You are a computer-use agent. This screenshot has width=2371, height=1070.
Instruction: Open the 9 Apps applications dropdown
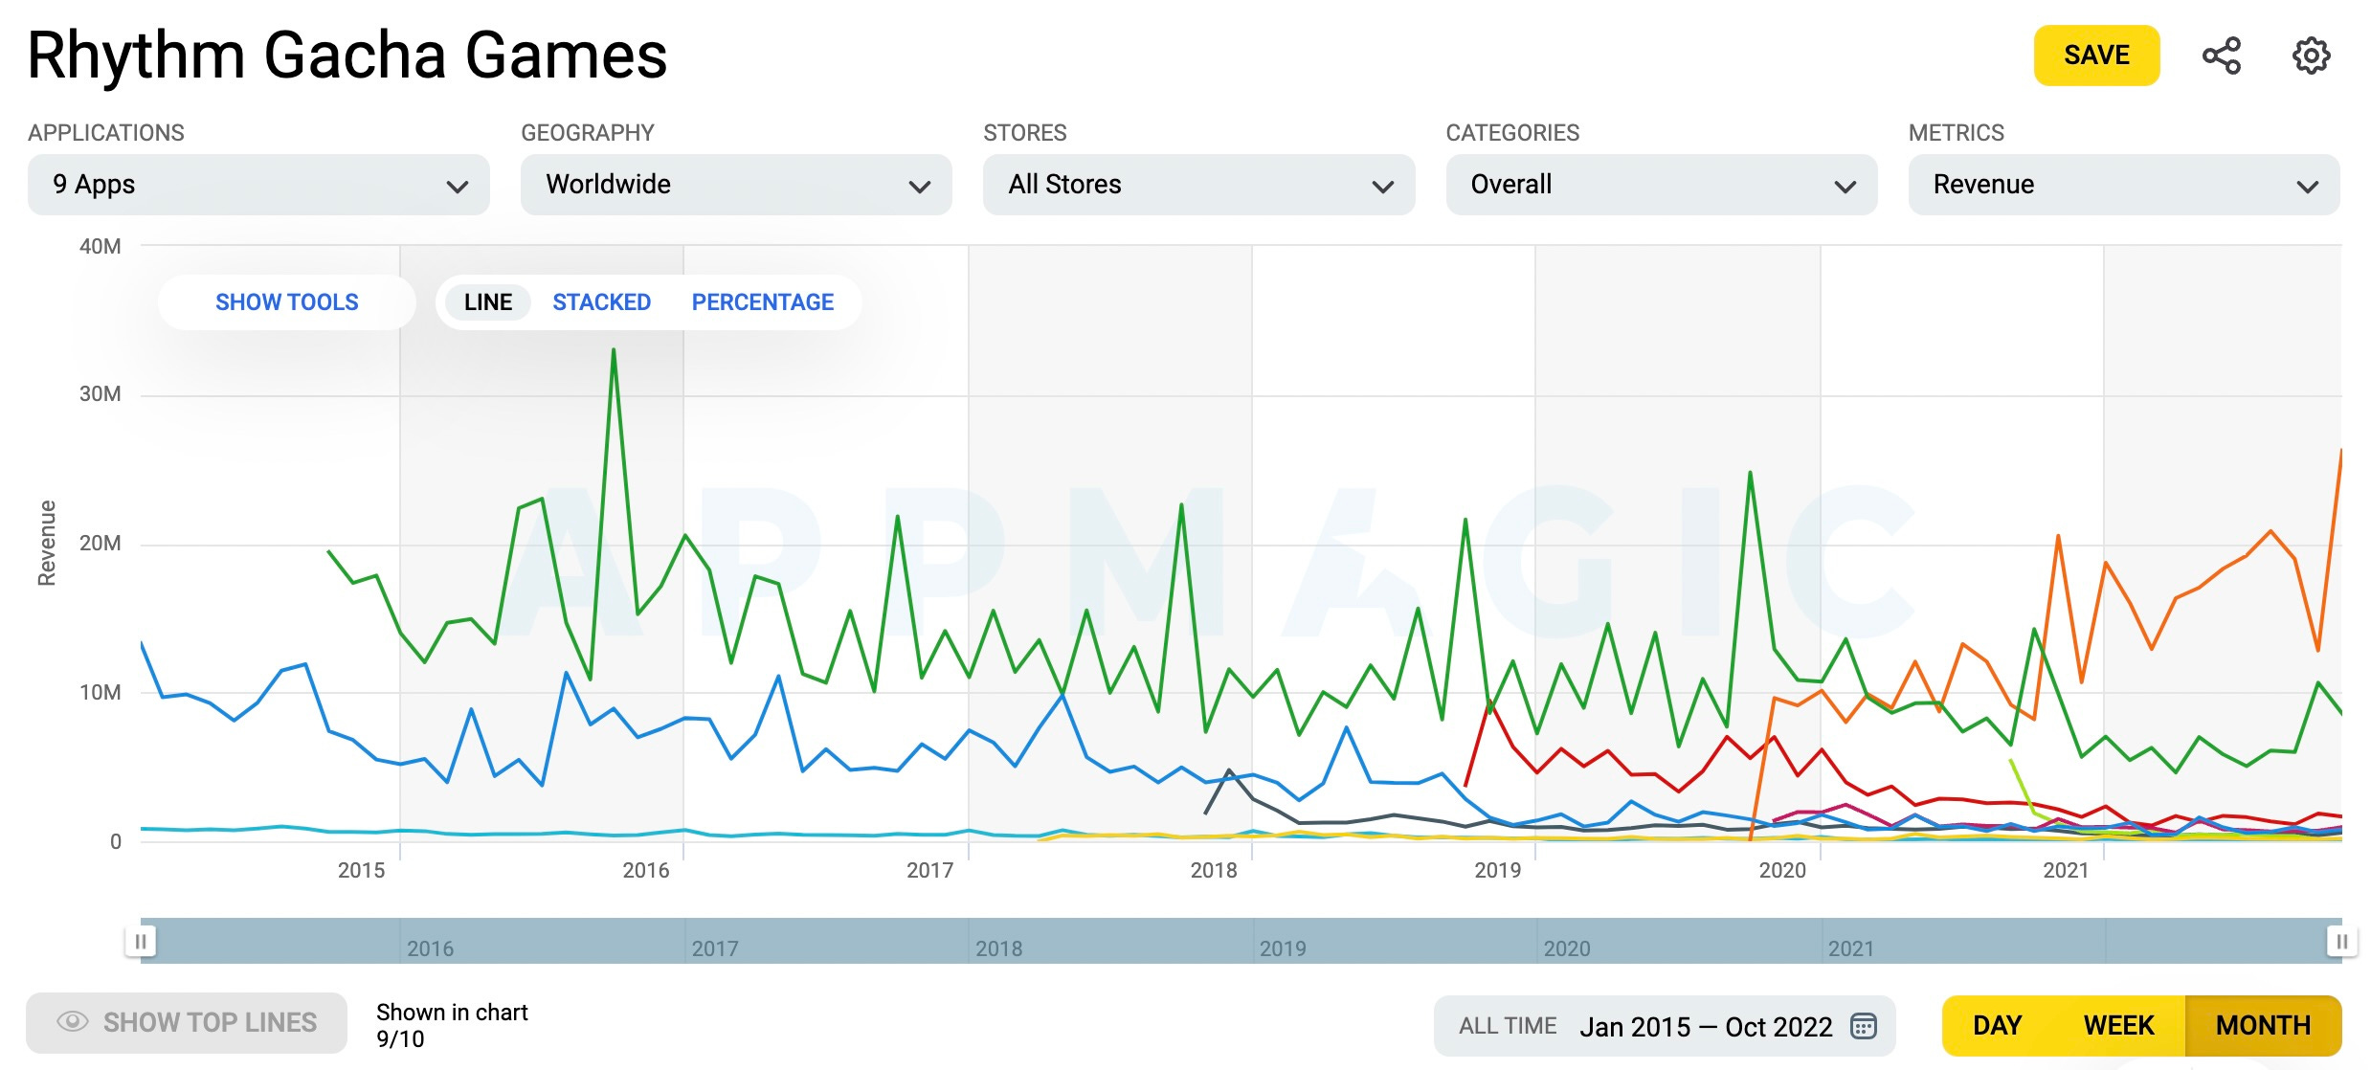click(x=258, y=185)
